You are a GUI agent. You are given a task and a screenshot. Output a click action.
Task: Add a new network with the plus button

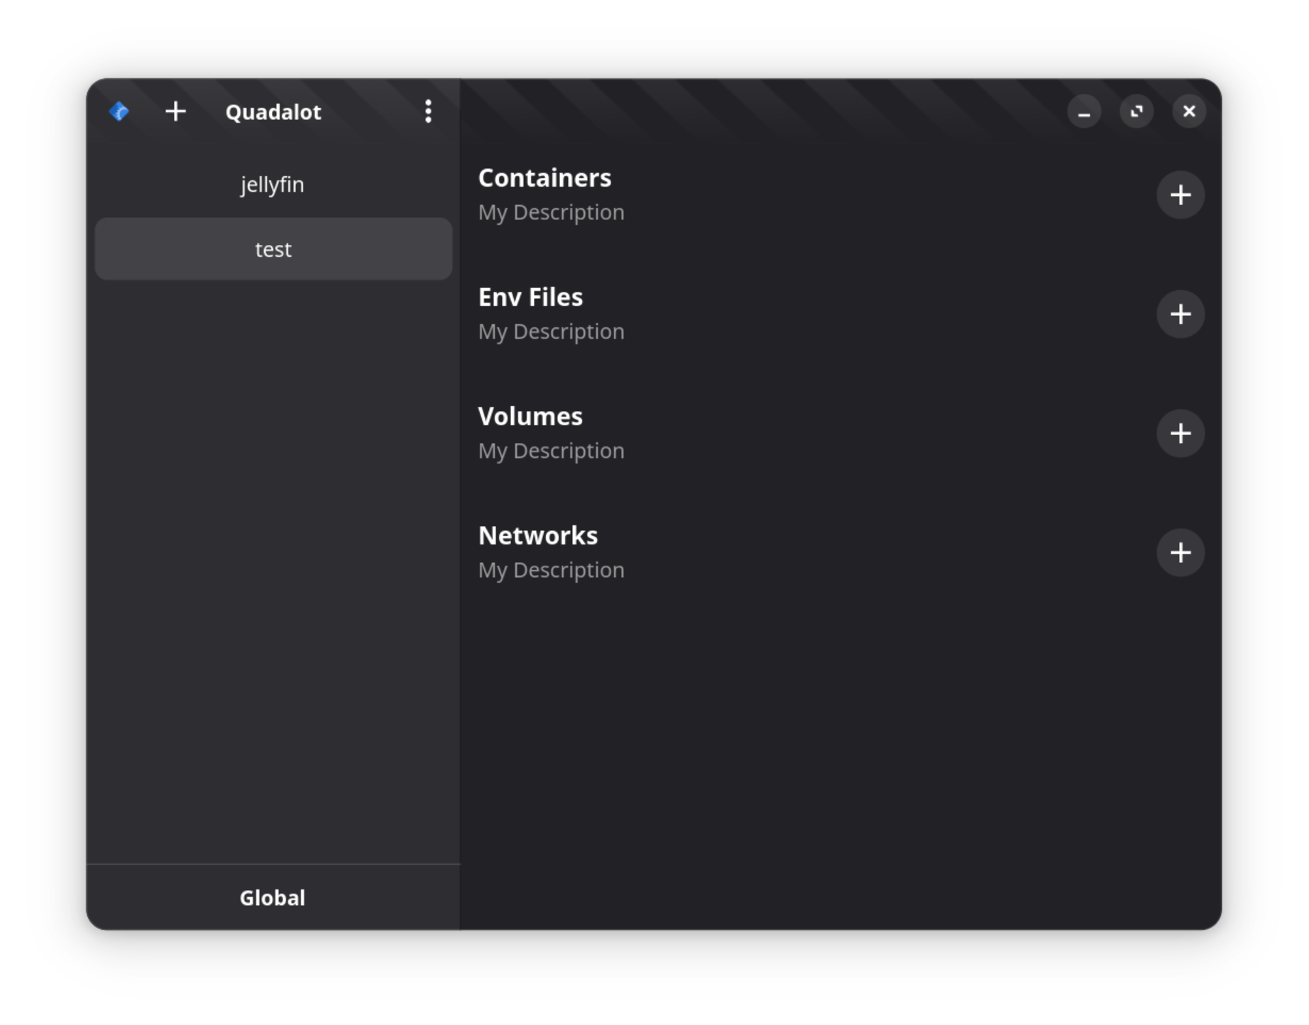pyautogui.click(x=1180, y=552)
